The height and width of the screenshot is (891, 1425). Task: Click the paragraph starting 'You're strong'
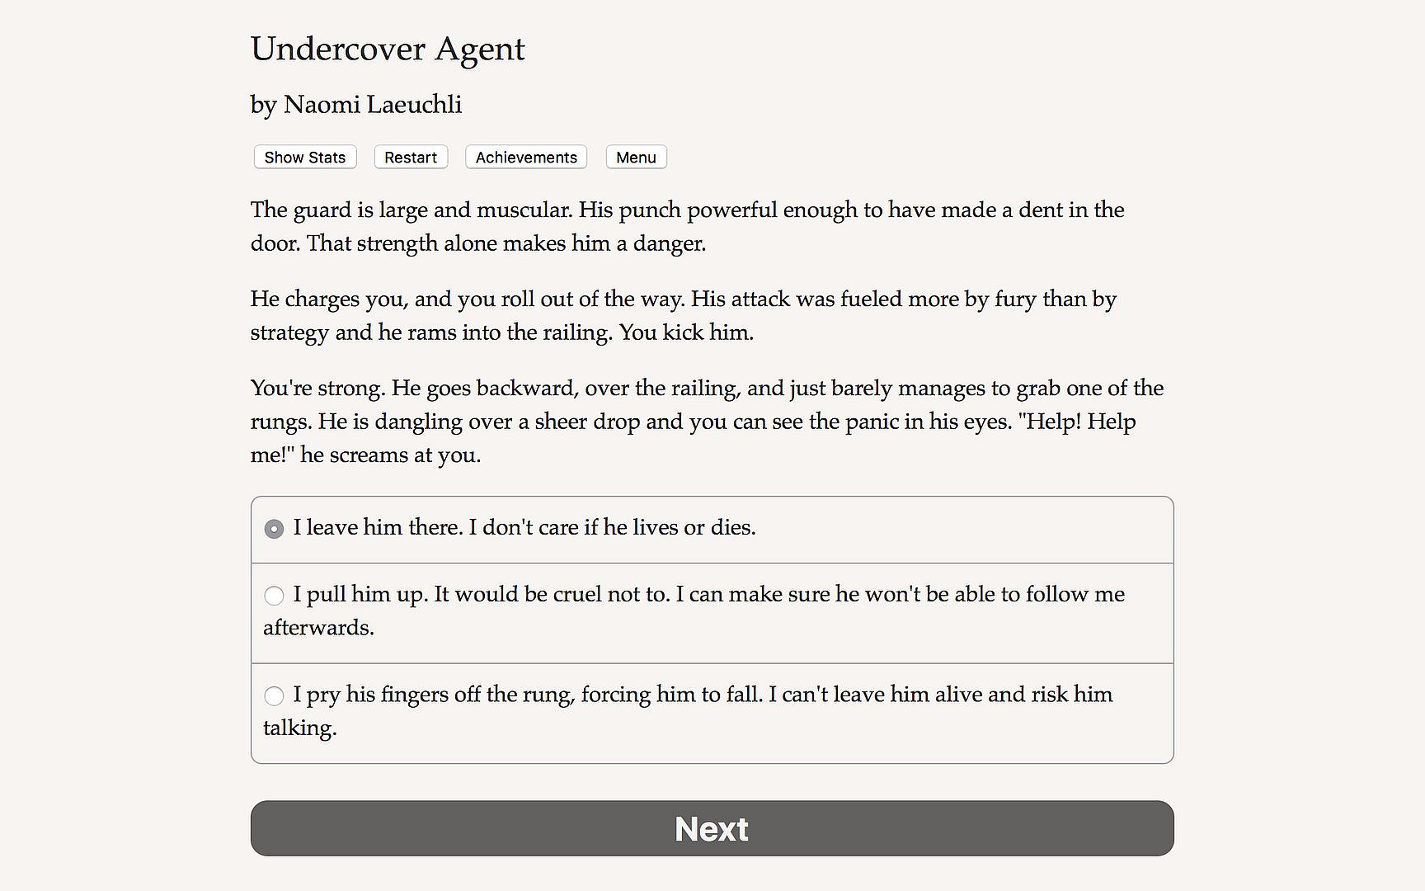[x=706, y=421]
